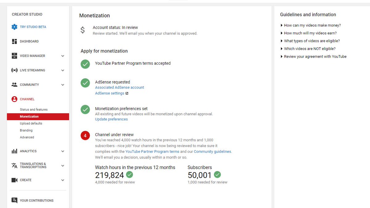Expand the Create chevron
The width and height of the screenshot is (370, 208).
63,180
